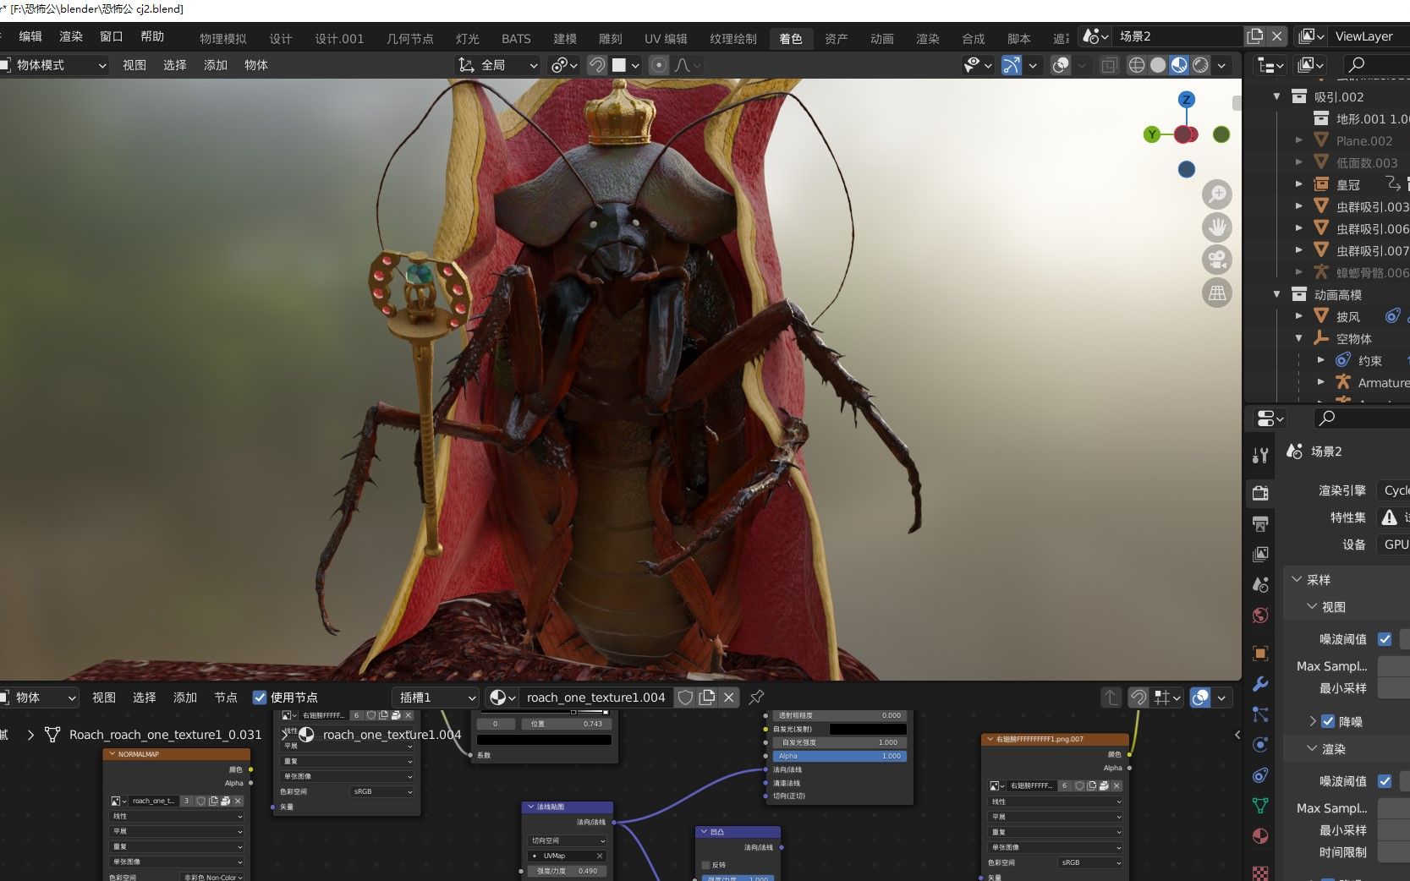This screenshot has height=881, width=1410.
Task: Toggle the 降噪 checkbox
Action: 1328,721
